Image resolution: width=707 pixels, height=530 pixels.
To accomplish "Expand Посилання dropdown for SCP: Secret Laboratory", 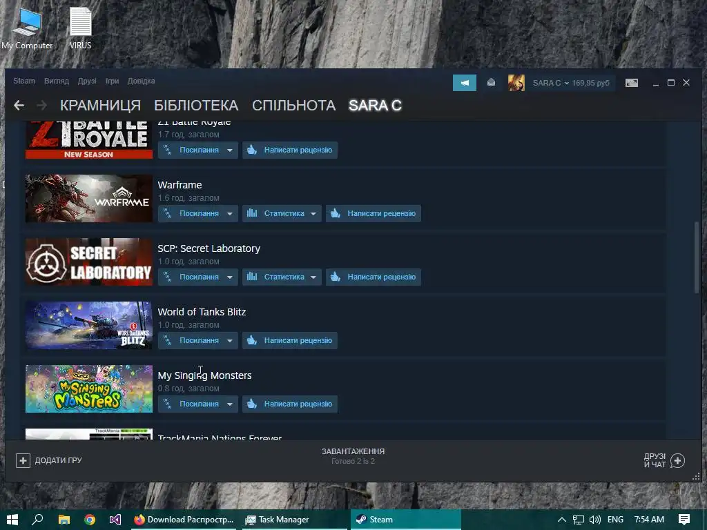I will point(198,277).
